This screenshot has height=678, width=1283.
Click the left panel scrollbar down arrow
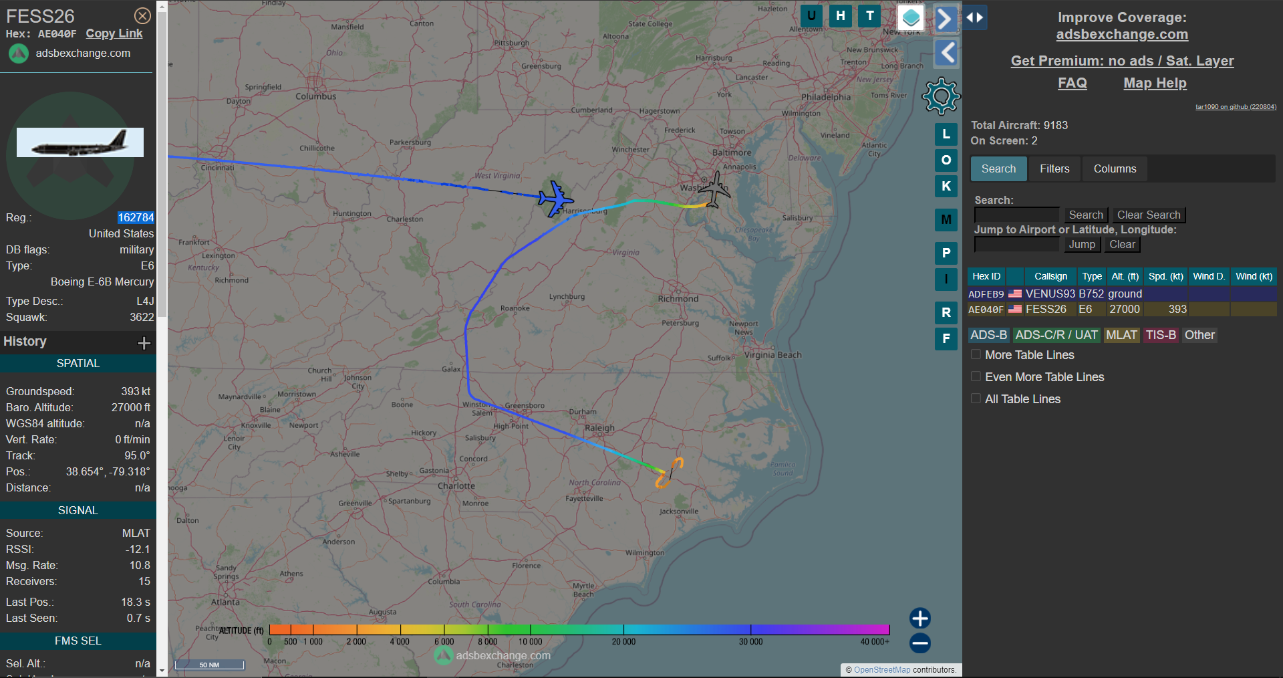[162, 671]
